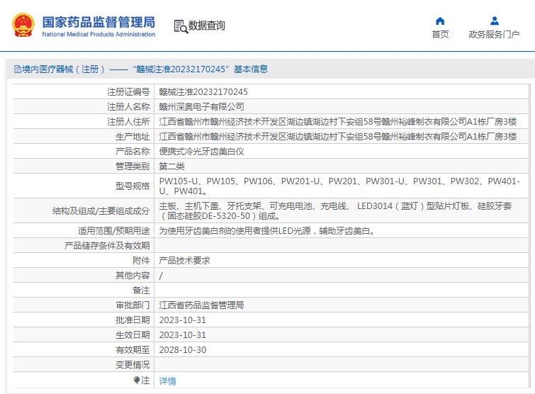Select the registrant name 赣州深奥电子有限公司

tap(201, 107)
